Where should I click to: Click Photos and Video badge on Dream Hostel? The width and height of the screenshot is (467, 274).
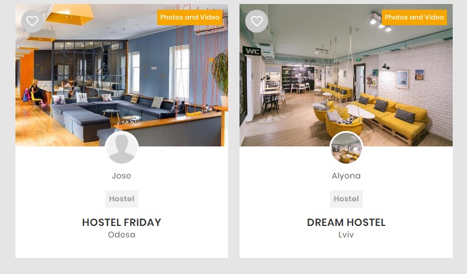(x=414, y=17)
